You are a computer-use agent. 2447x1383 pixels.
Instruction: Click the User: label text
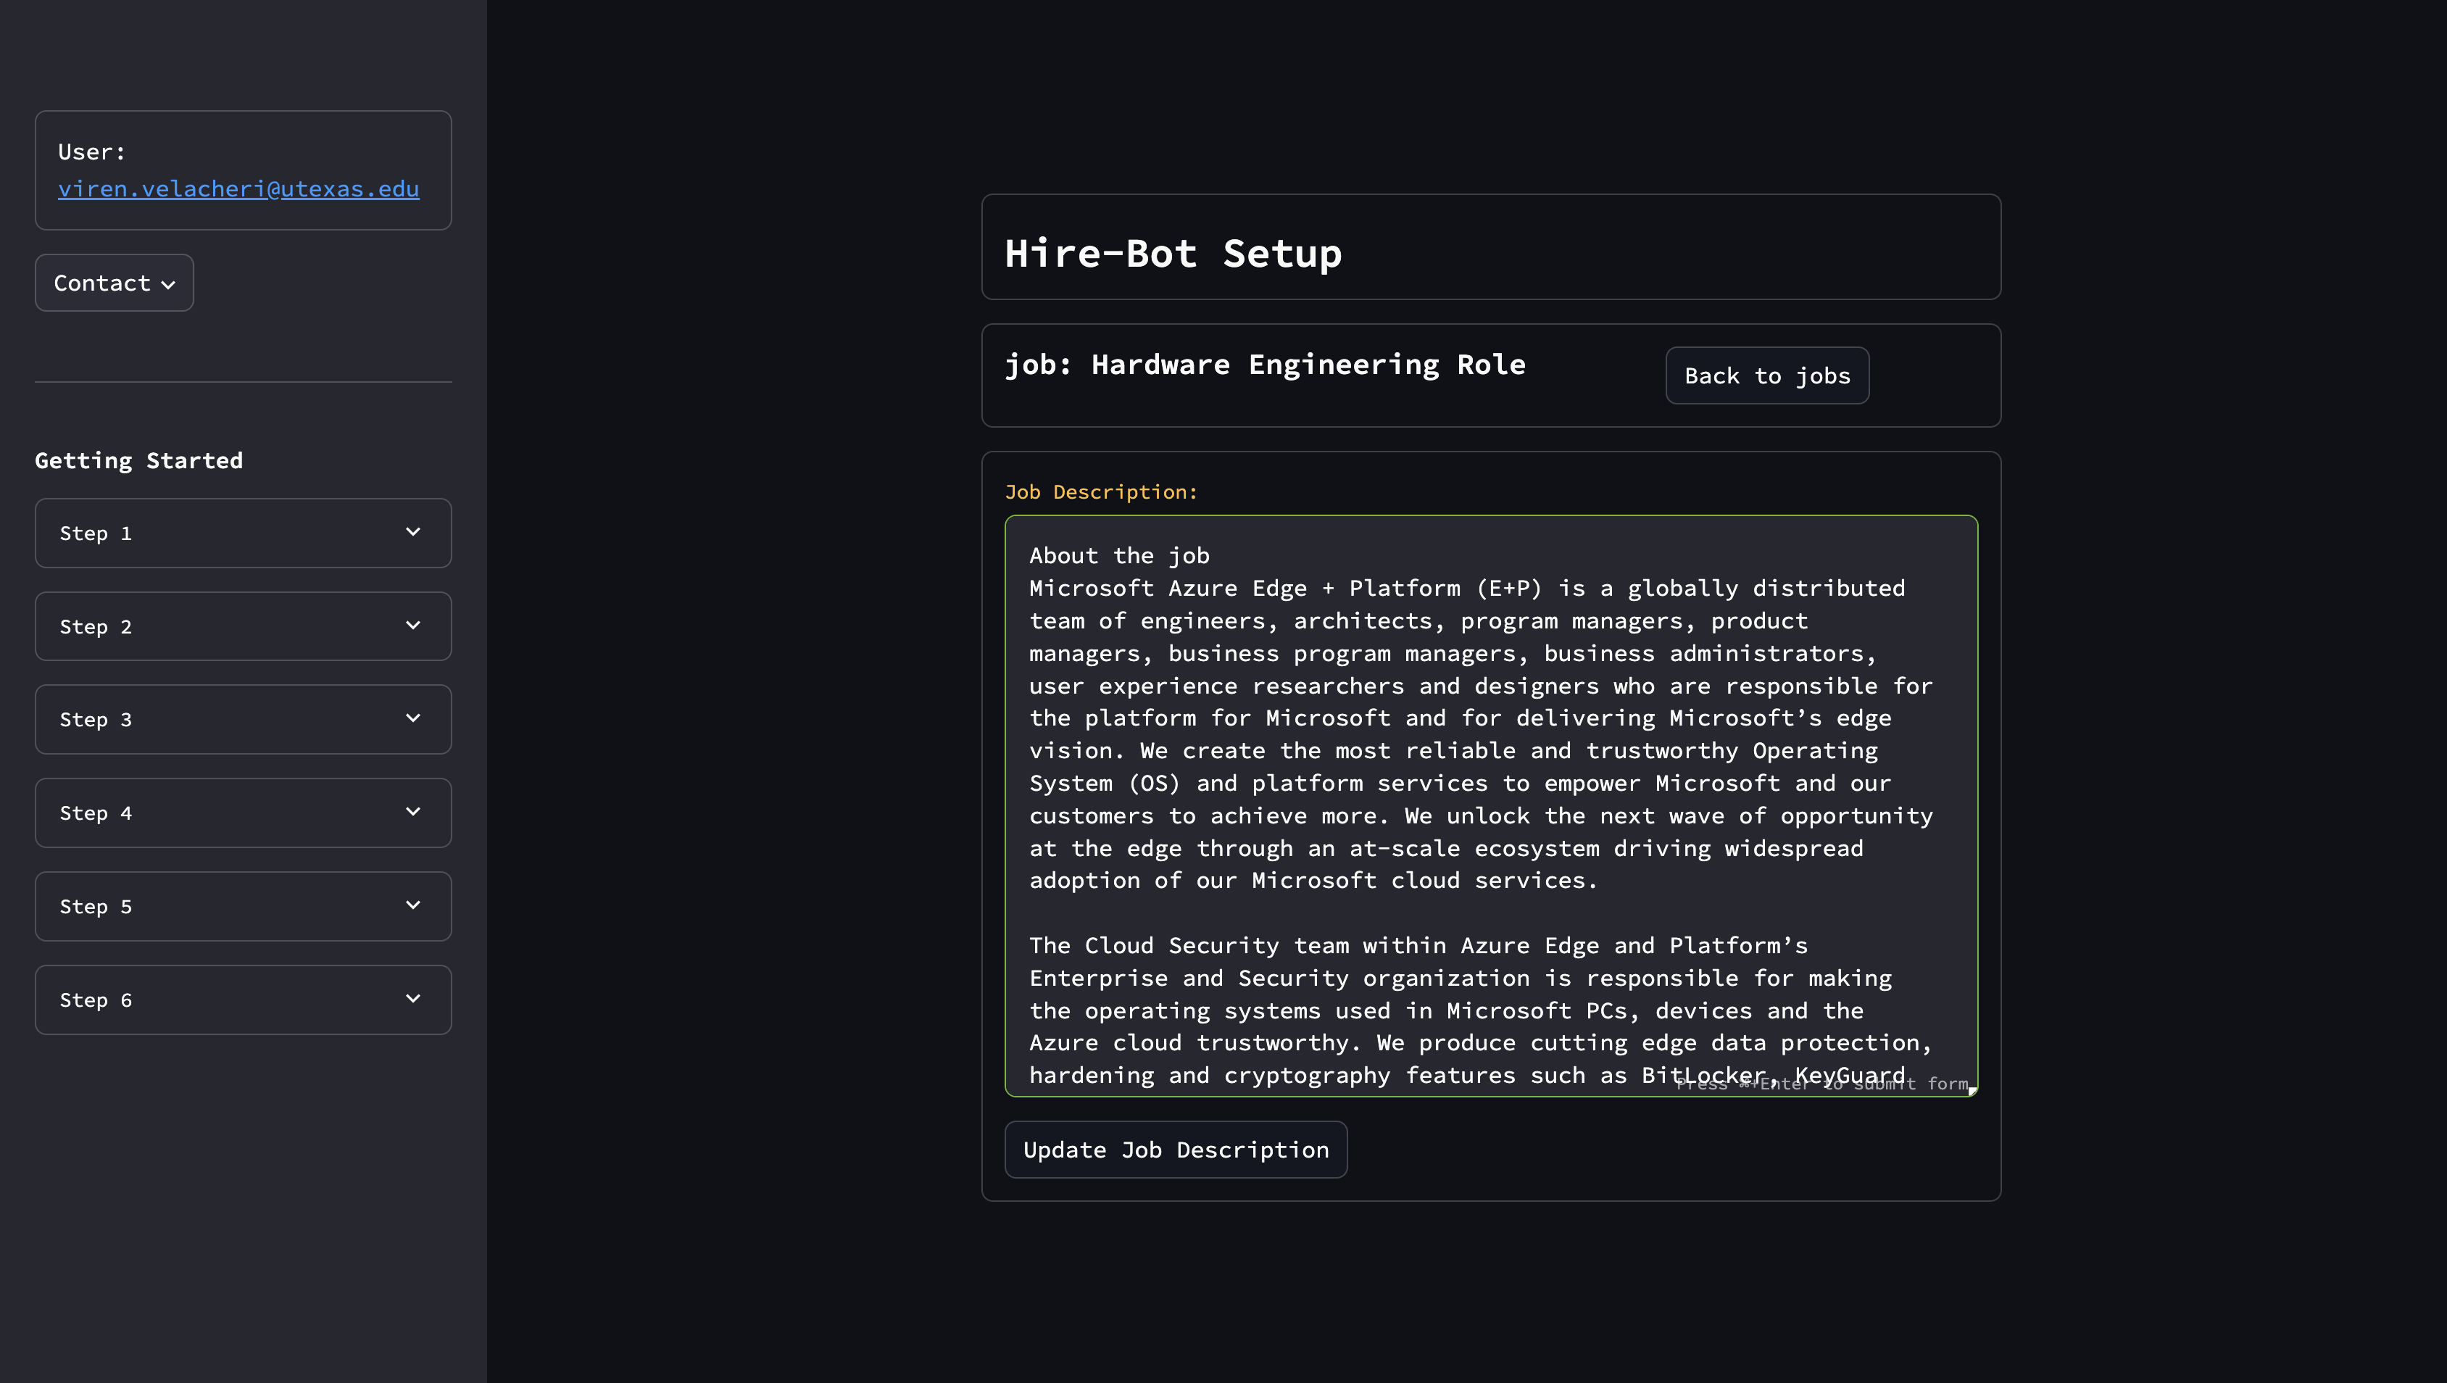tap(91, 152)
